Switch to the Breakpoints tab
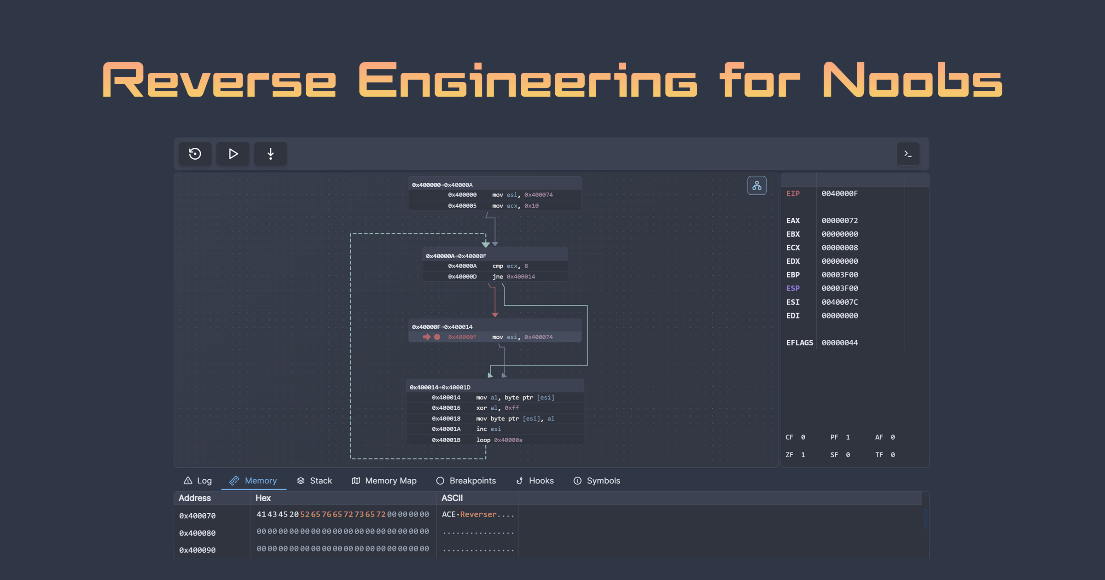The image size is (1105, 580). tap(466, 481)
